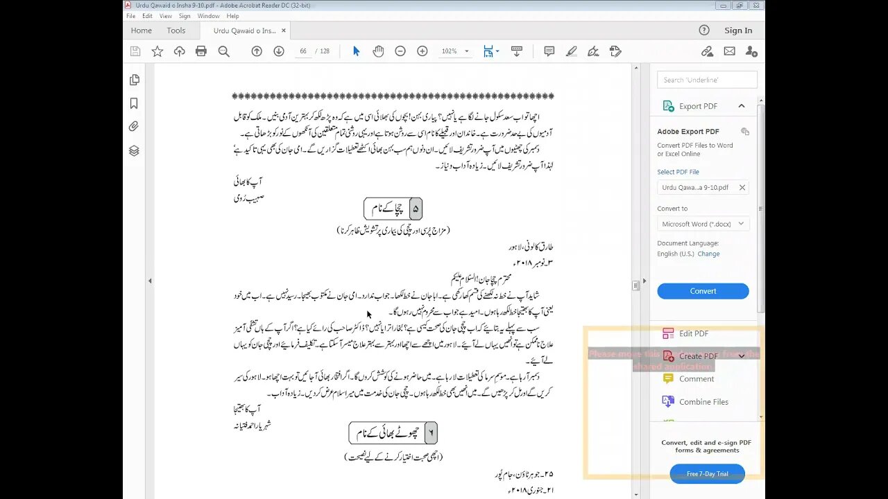Open the Edit PDF tool
This screenshot has width=888, height=499.
pos(693,333)
